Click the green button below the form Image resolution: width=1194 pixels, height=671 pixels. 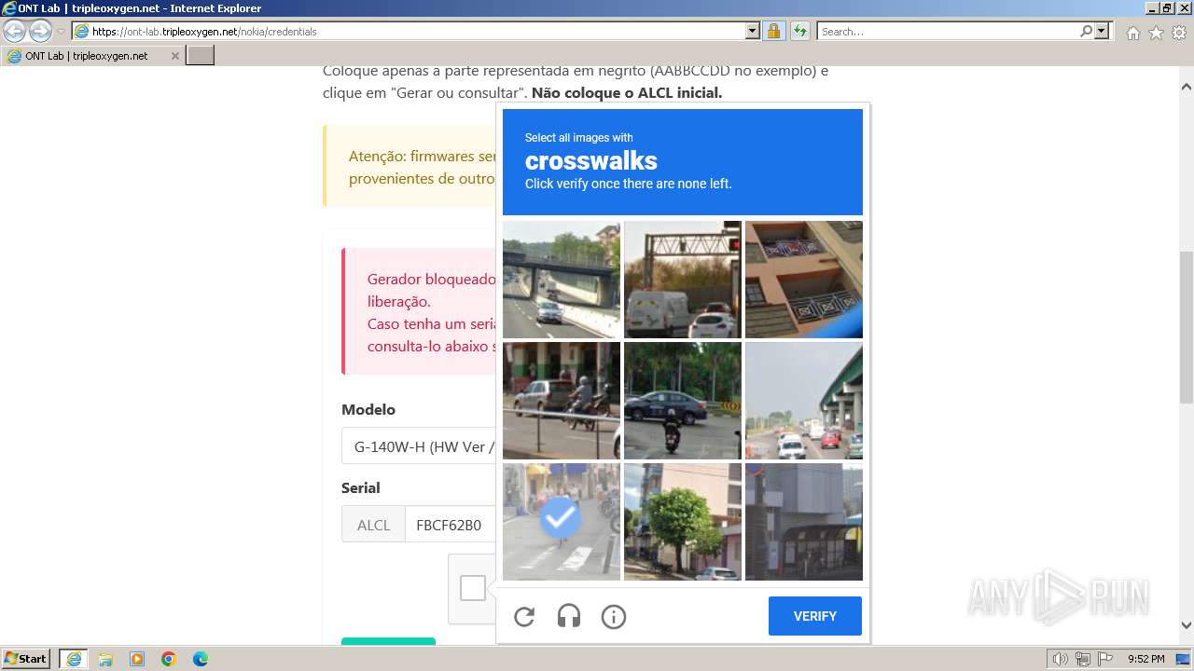point(388,640)
